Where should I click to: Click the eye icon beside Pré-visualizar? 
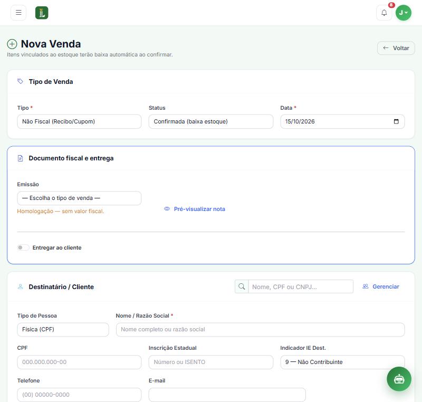click(x=167, y=209)
